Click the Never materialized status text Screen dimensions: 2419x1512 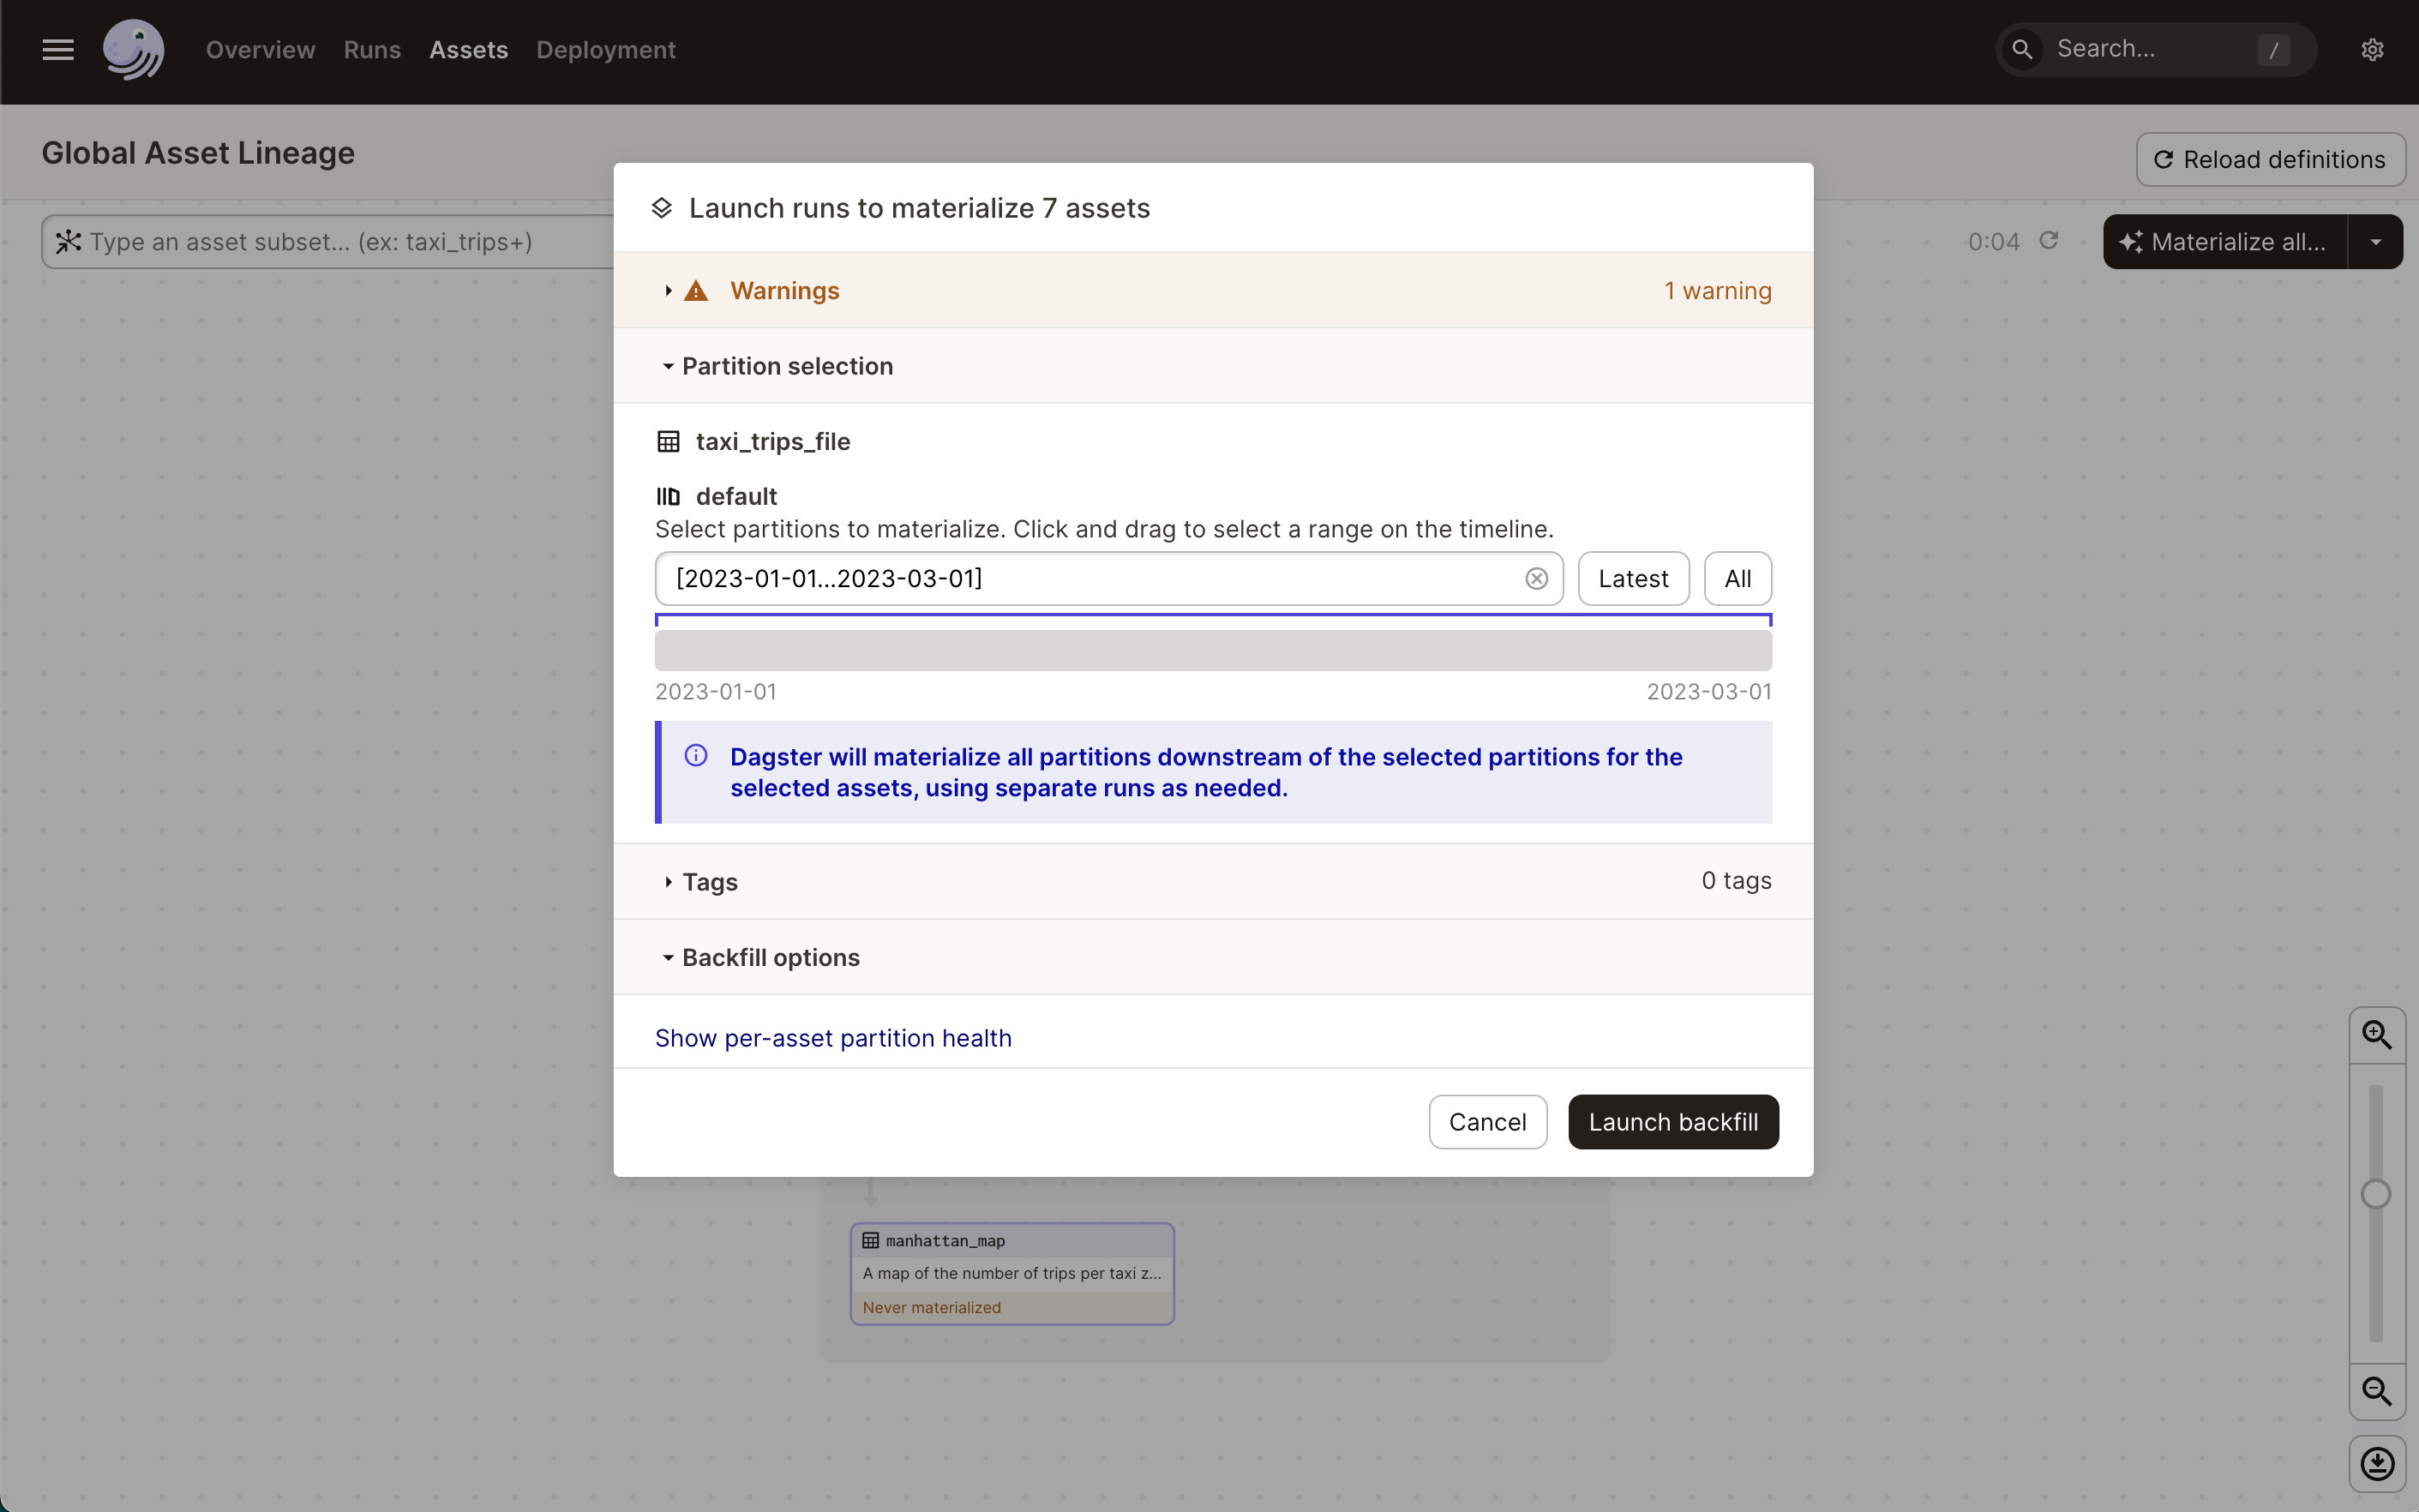pos(931,1308)
